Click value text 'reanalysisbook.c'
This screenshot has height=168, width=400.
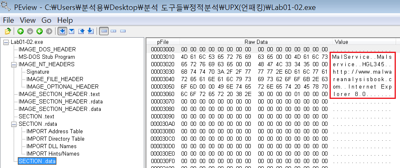point(361,79)
